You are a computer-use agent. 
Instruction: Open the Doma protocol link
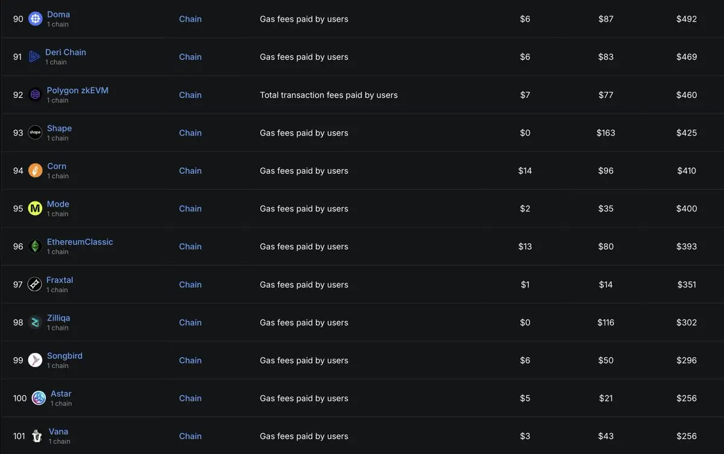click(59, 14)
